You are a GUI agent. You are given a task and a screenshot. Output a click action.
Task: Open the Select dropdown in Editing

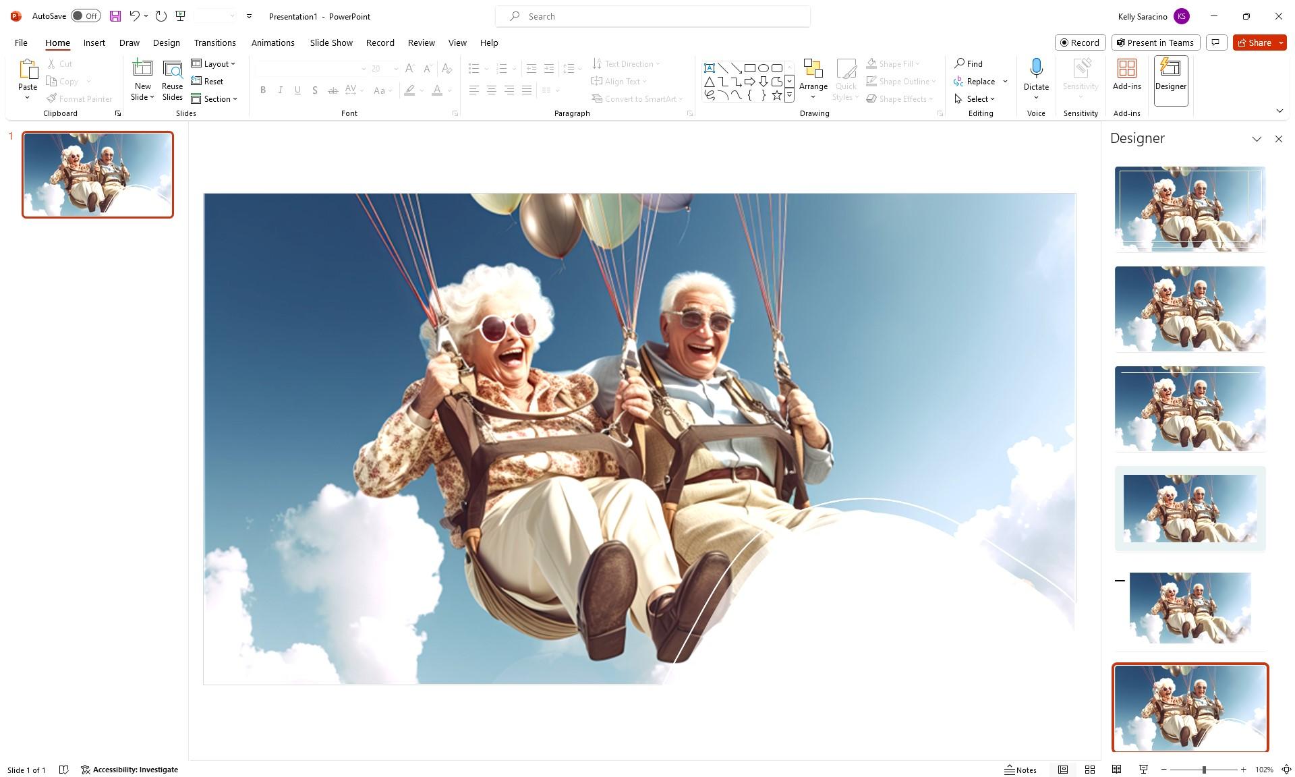coord(975,99)
